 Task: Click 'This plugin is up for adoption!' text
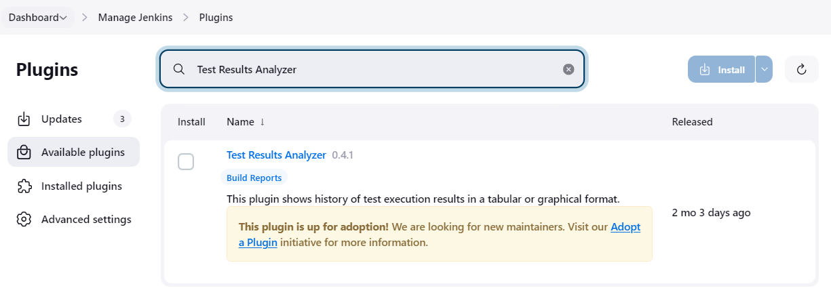pos(314,228)
